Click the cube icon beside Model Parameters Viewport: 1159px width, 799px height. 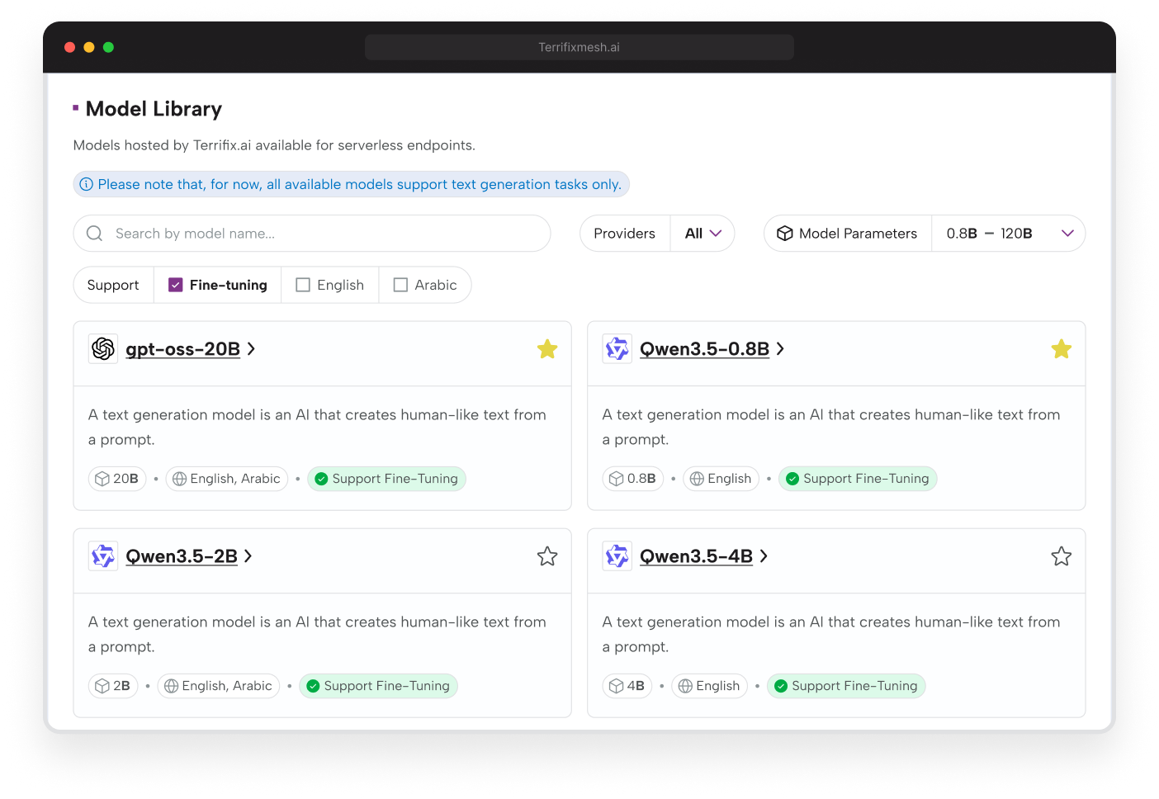point(785,234)
